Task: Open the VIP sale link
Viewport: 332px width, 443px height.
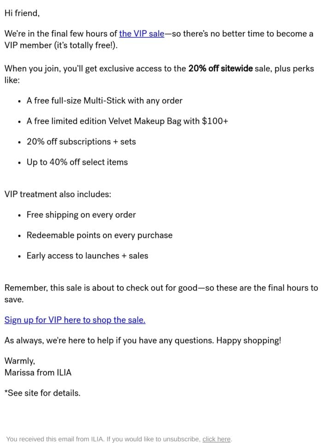Action: 142,34
